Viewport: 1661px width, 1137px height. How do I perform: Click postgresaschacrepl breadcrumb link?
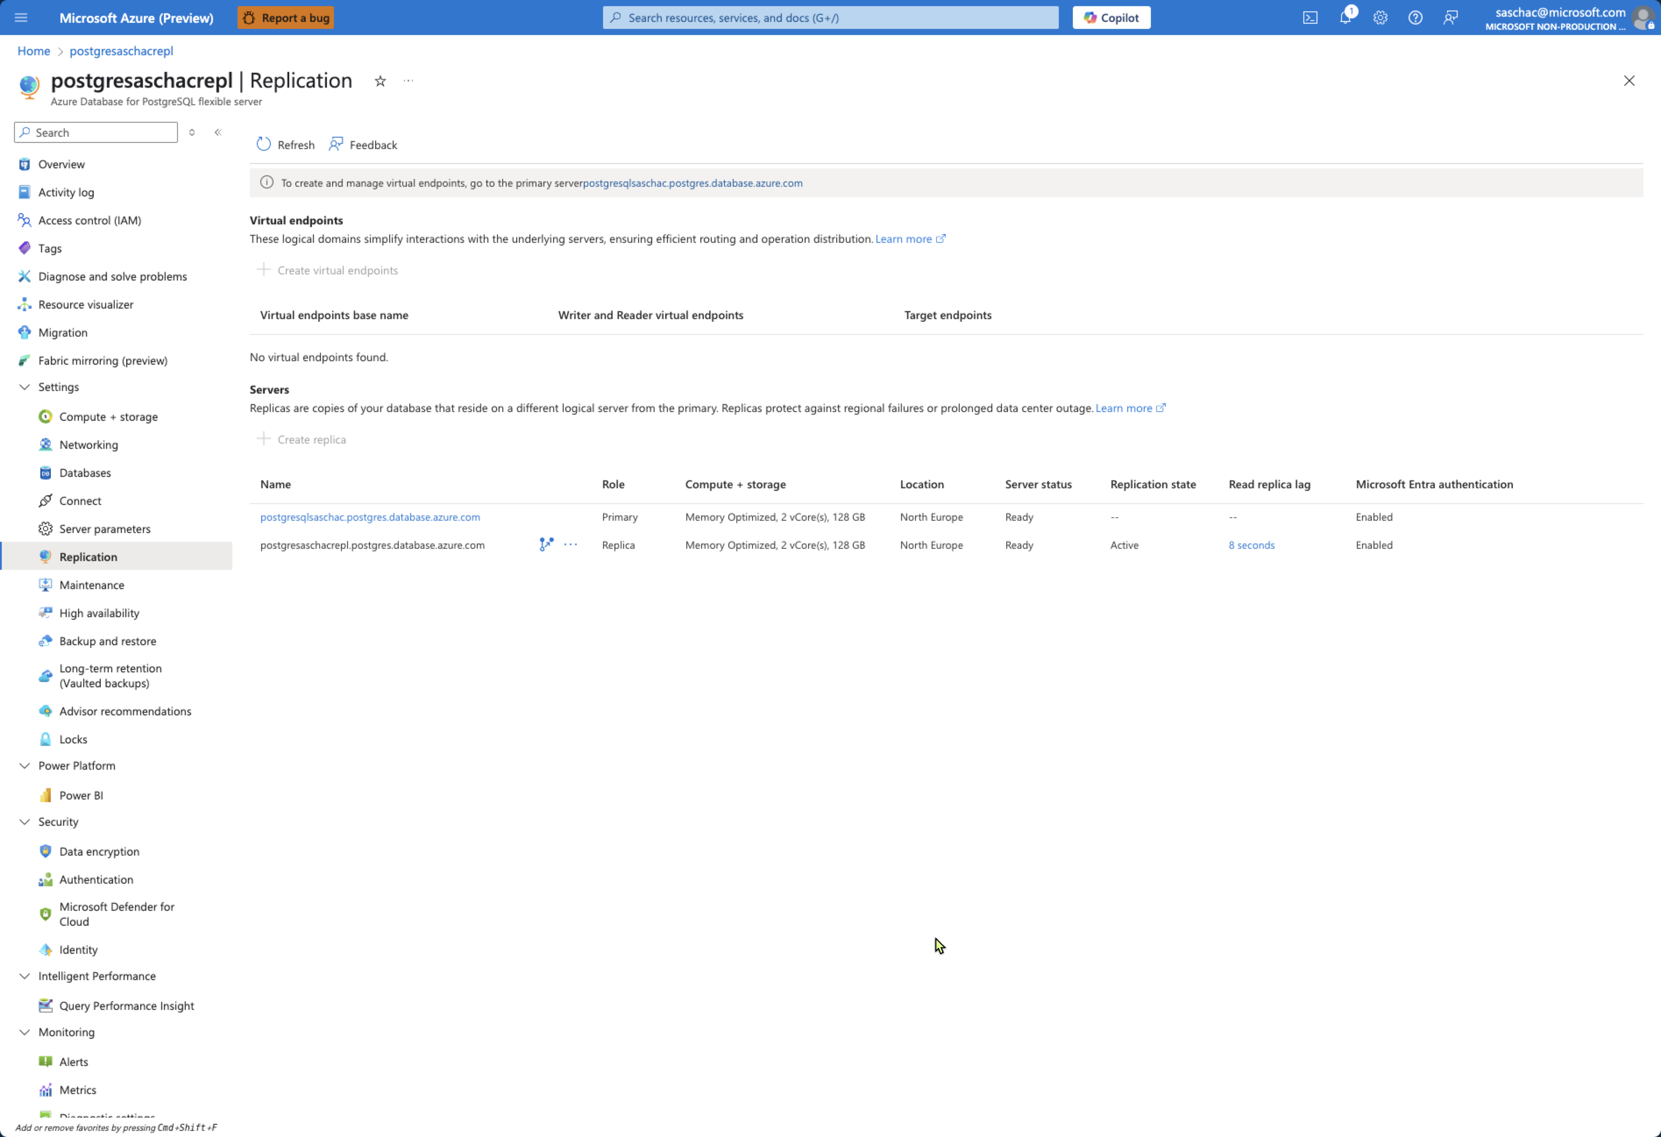point(121,51)
